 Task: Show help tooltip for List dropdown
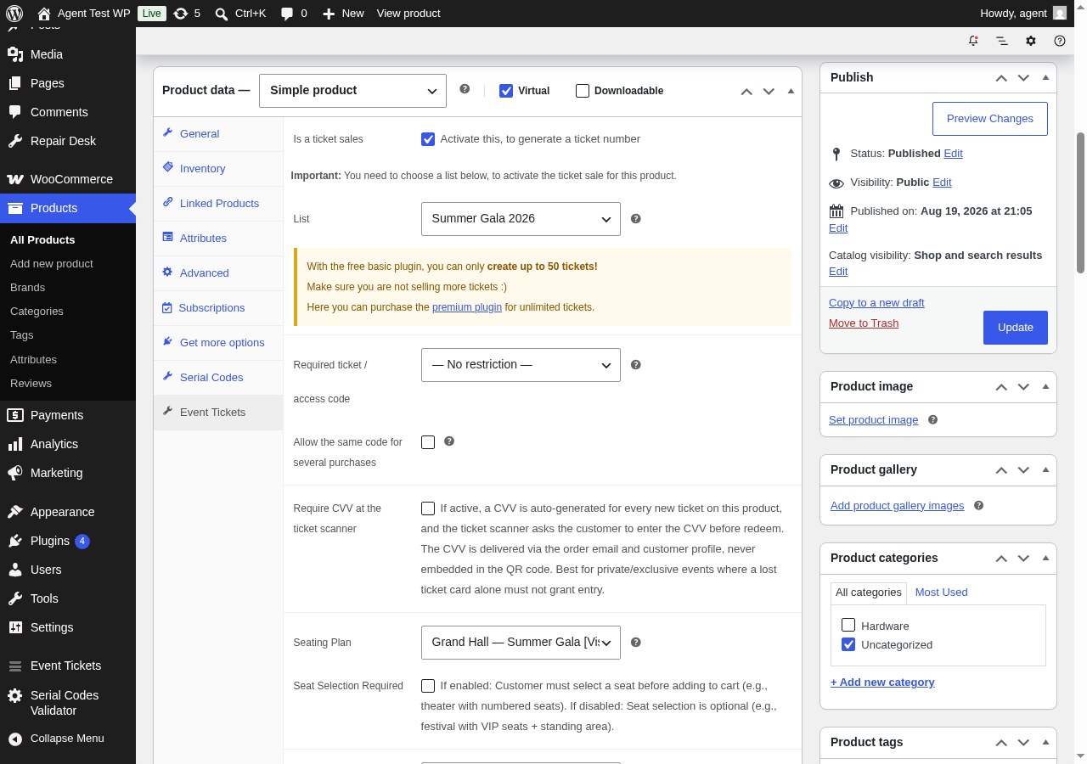tap(636, 218)
